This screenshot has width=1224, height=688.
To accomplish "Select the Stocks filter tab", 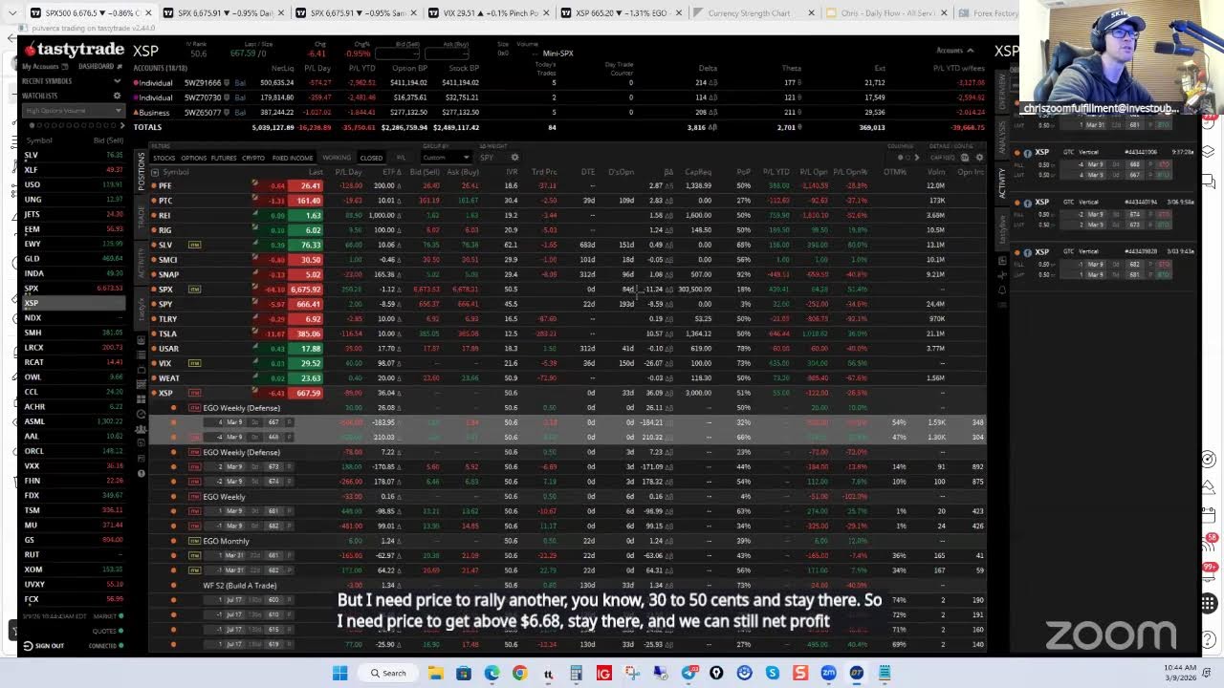I will [164, 158].
